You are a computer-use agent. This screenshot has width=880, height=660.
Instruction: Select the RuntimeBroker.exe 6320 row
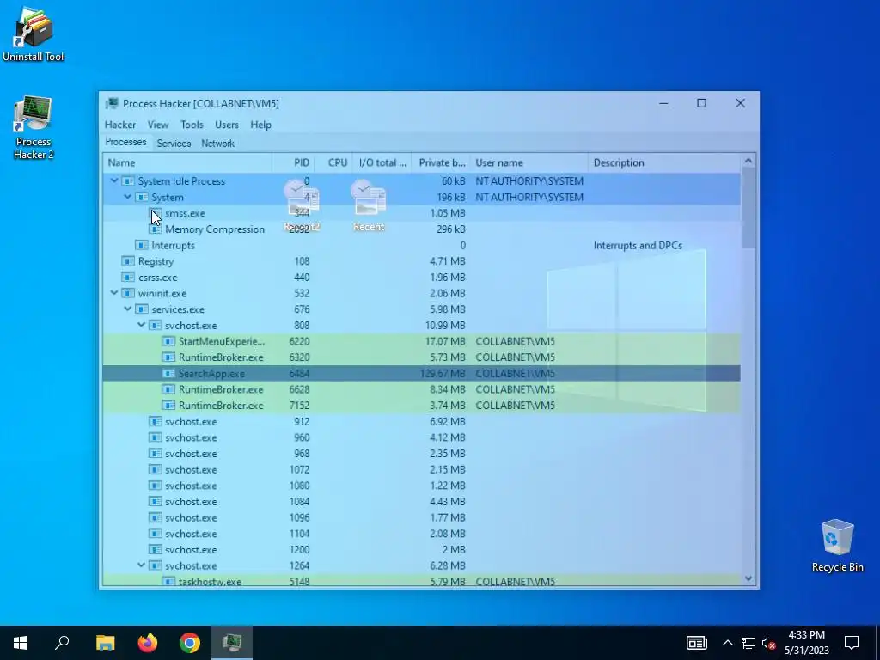pos(421,357)
